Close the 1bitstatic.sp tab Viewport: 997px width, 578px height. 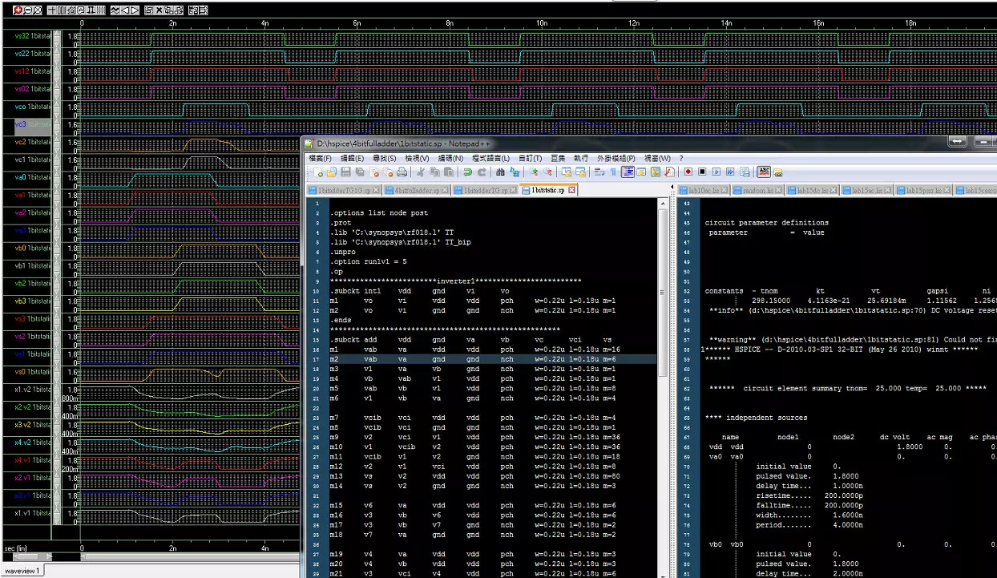(x=572, y=191)
